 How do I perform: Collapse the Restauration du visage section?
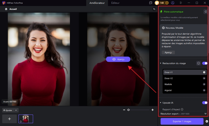[x=161, y=63]
